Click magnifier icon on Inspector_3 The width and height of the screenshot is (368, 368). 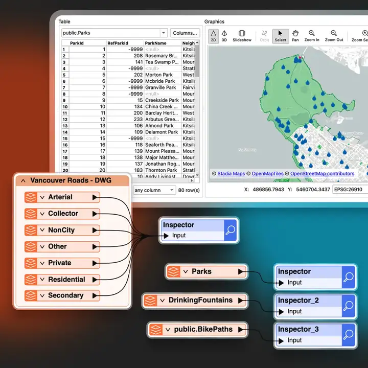click(348, 335)
